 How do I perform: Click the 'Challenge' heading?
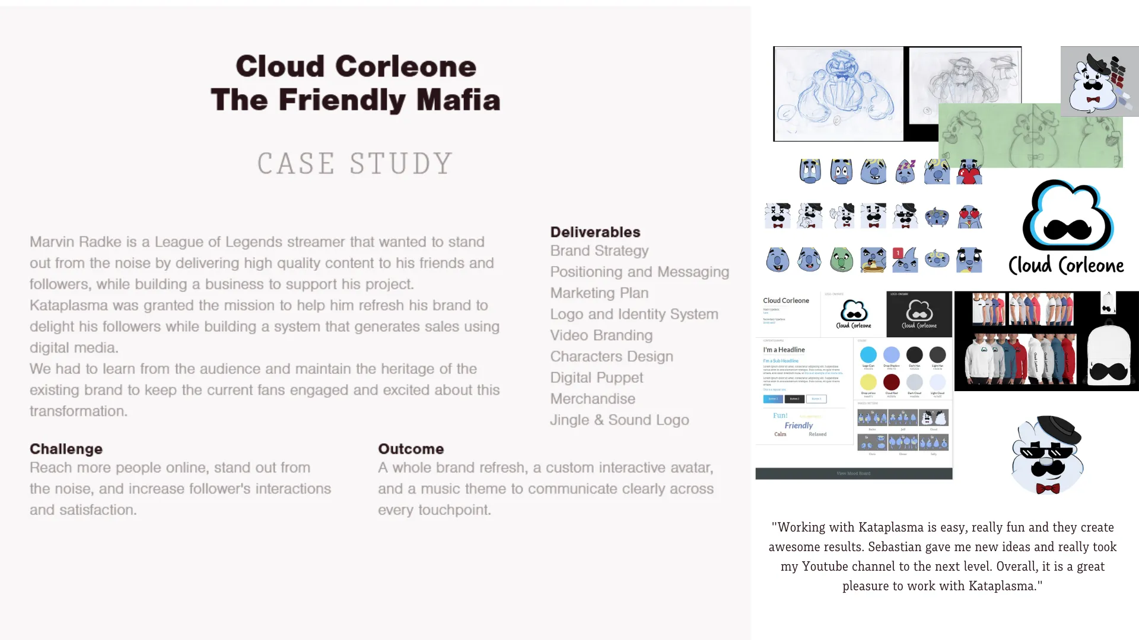66,449
